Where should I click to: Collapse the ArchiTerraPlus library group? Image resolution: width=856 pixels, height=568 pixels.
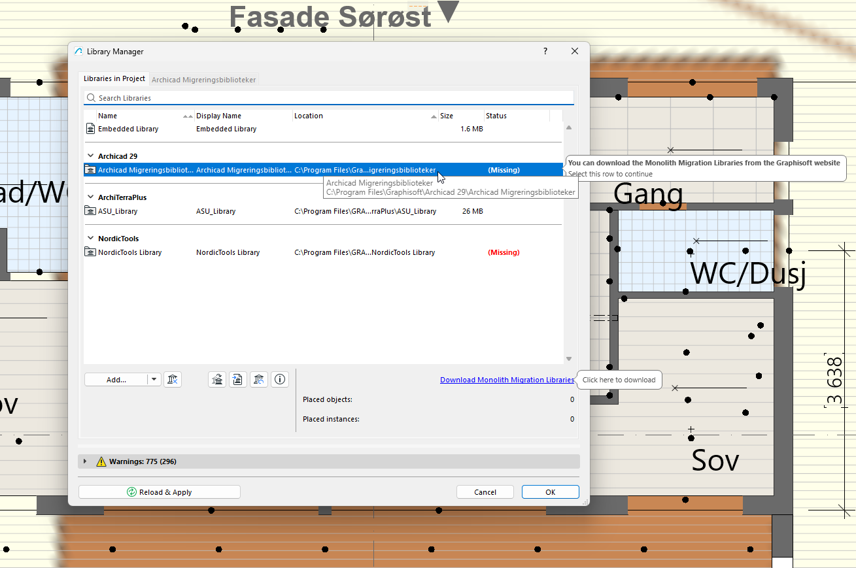[x=90, y=197]
